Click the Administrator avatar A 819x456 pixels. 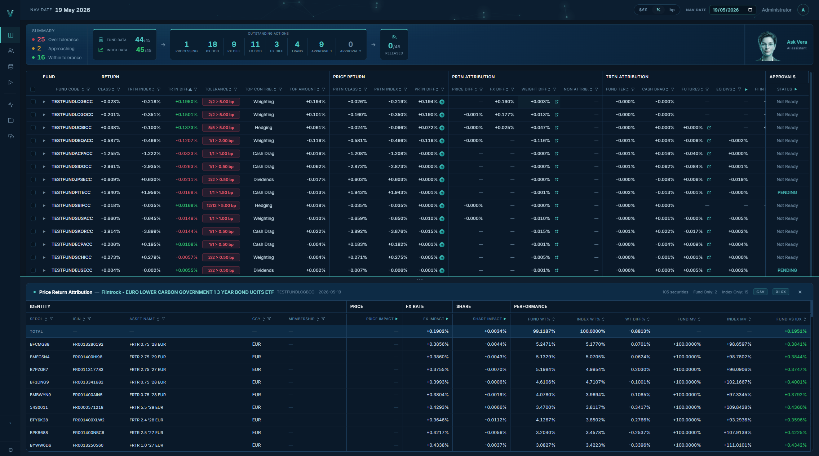[x=803, y=10]
